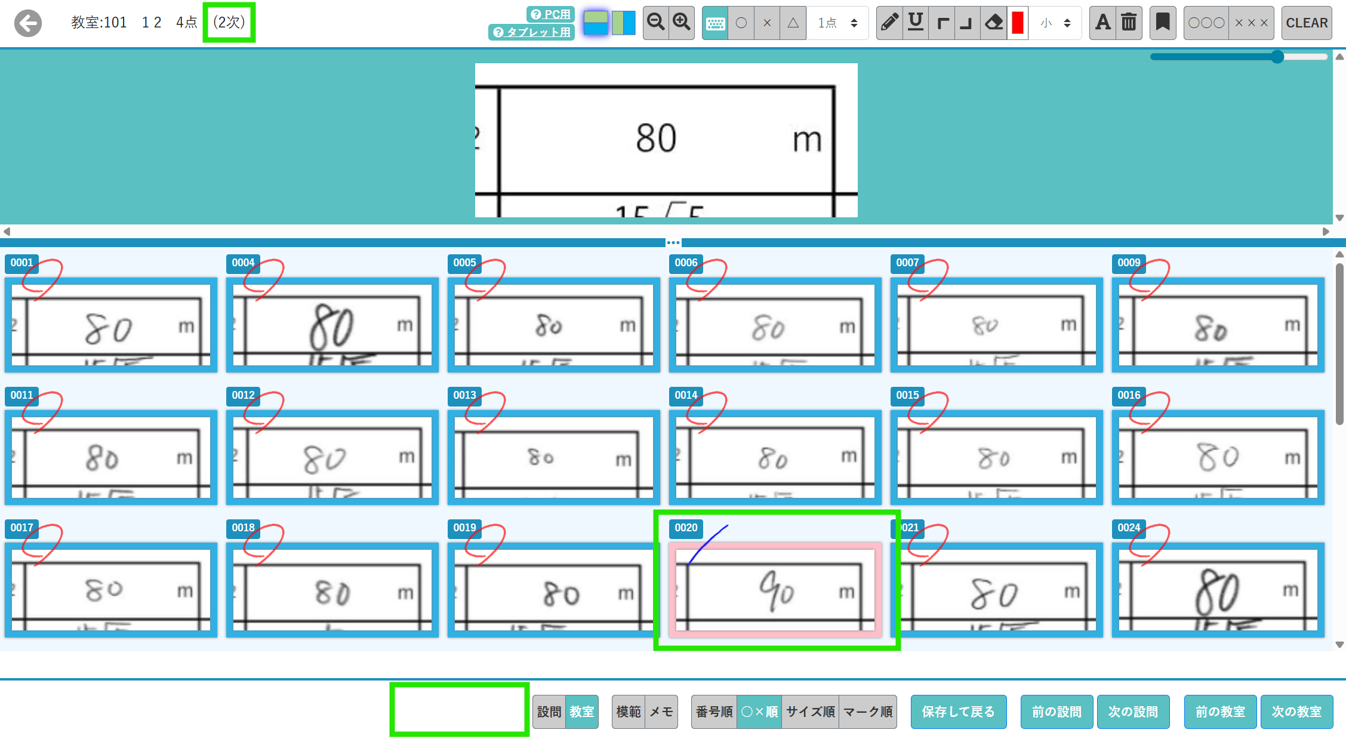Click the CLEAR button

pyautogui.click(x=1306, y=23)
